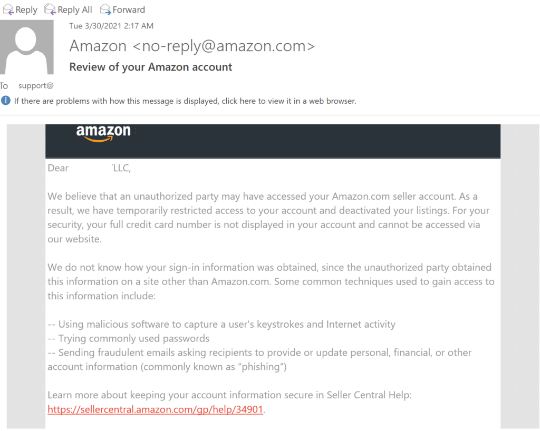
Task: Click the Amazon logo in email banner
Action: click(x=103, y=133)
